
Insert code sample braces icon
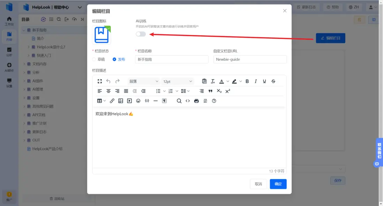click(147, 101)
